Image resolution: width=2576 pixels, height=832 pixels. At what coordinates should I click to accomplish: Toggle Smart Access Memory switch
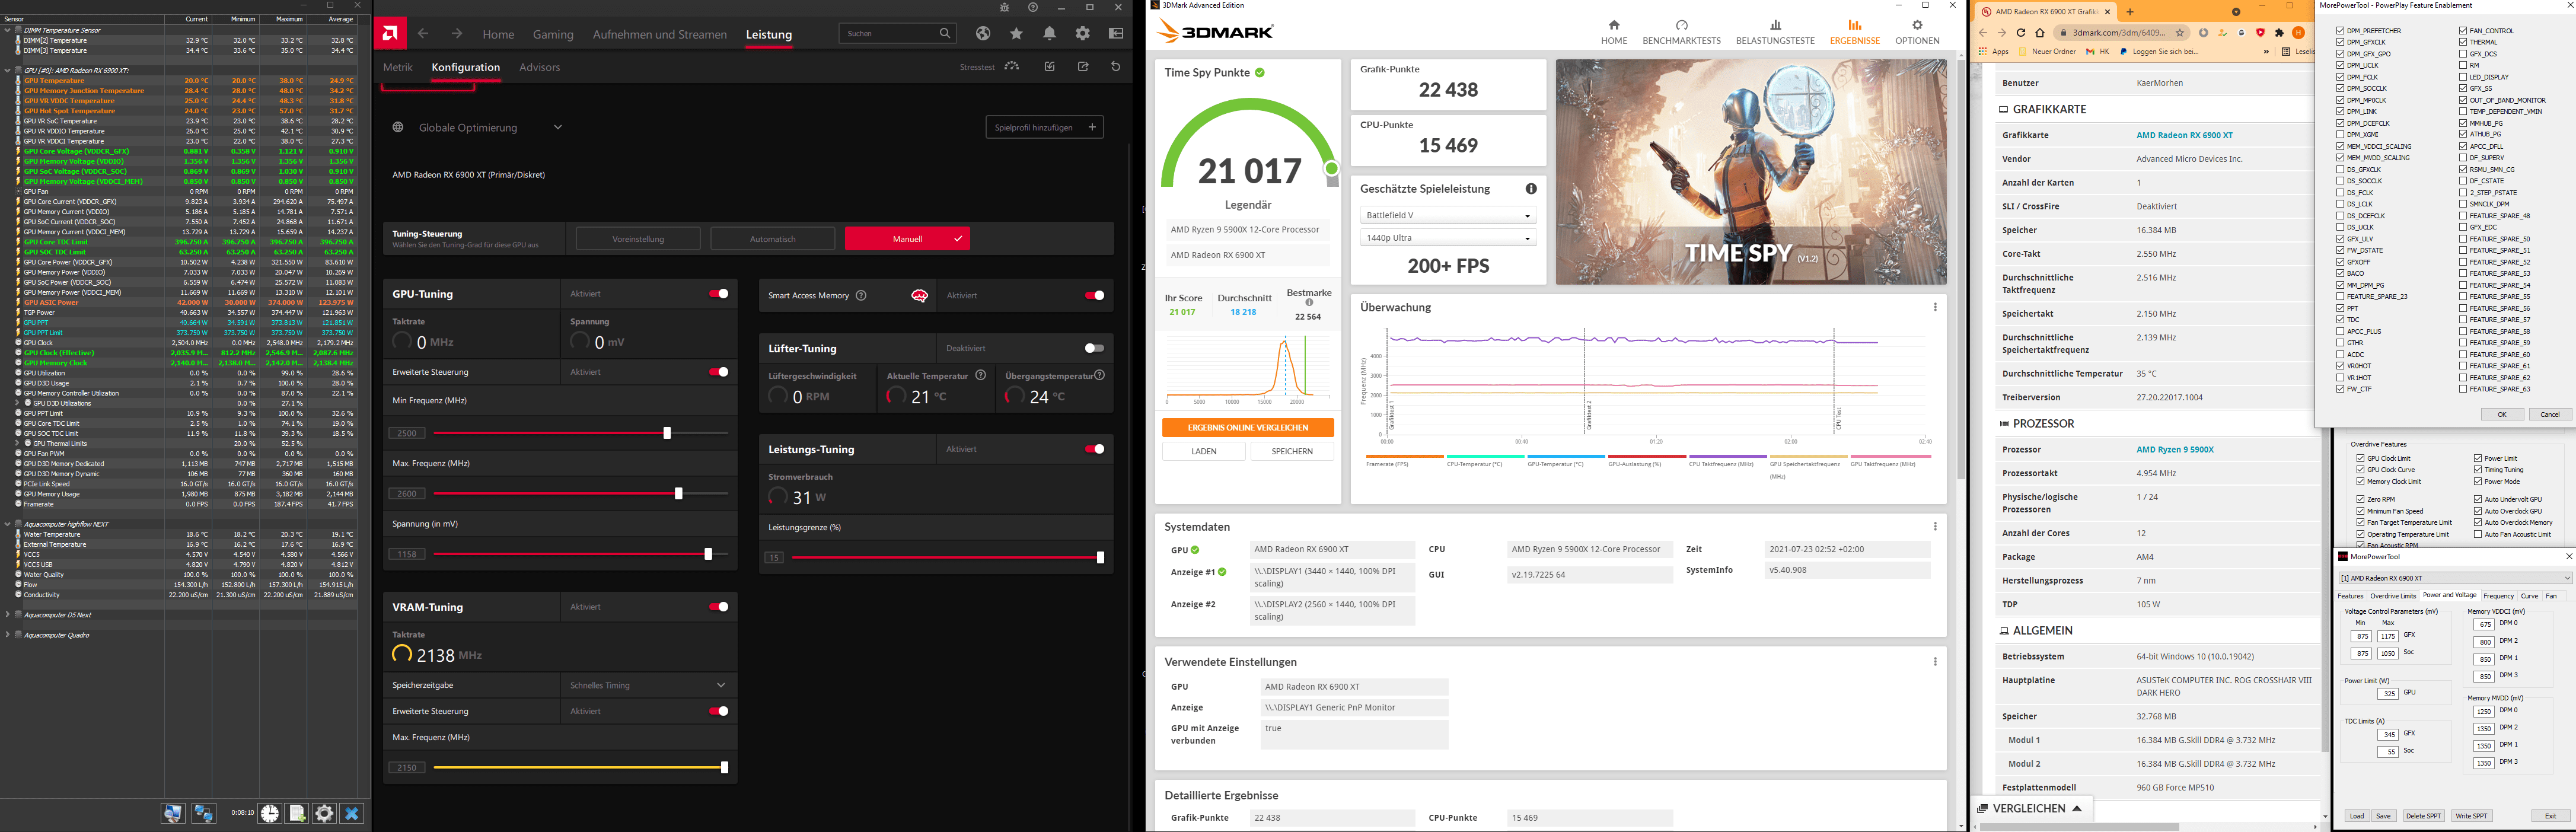click(x=1095, y=296)
